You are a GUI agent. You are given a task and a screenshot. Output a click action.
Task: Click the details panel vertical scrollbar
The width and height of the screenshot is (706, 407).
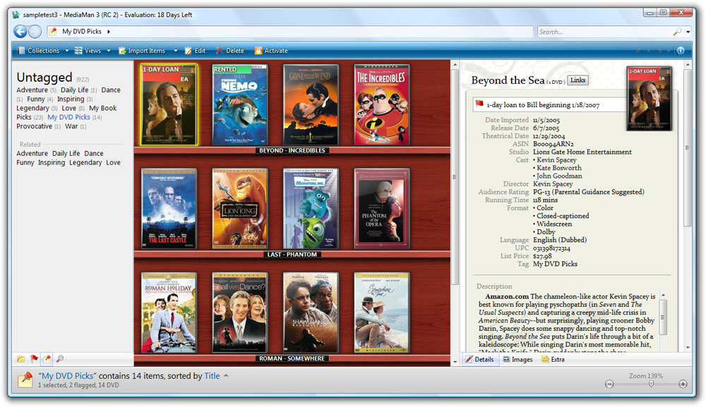point(688,207)
